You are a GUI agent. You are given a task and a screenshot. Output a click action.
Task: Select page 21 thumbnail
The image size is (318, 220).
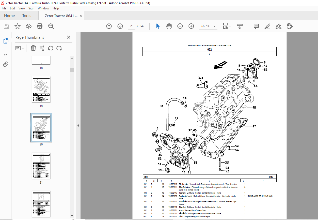[x=41, y=166]
